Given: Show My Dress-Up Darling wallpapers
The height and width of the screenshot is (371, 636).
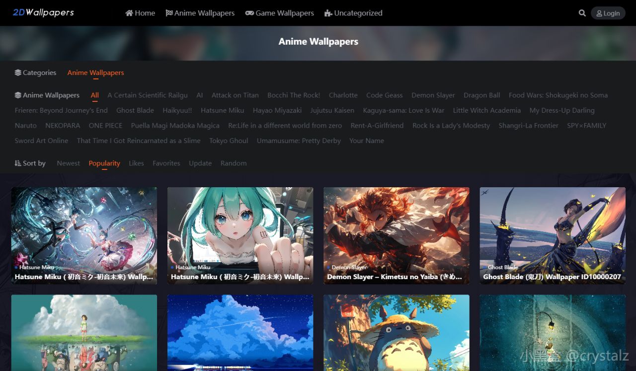Looking at the screenshot, I should coord(562,110).
